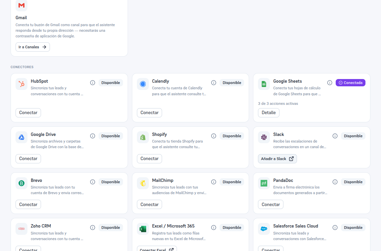Click MailChimp Disponible badge

(x=232, y=182)
